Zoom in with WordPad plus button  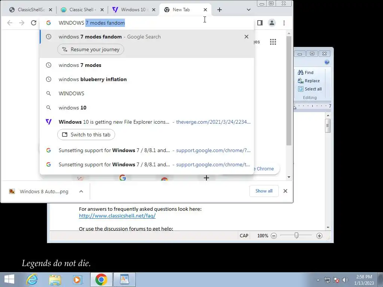pyautogui.click(x=319, y=236)
